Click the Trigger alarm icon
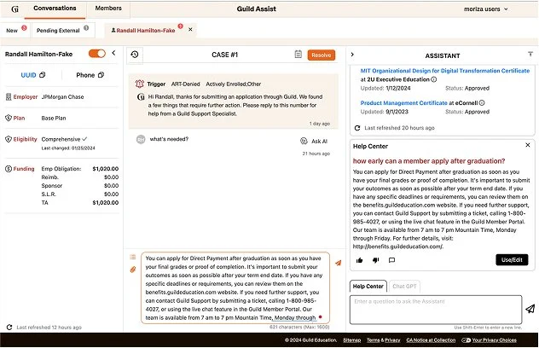539x348 pixels. click(x=140, y=84)
